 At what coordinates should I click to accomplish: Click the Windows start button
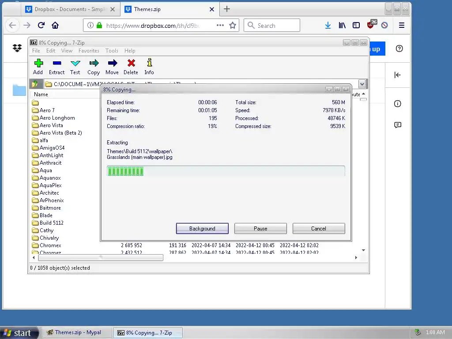[19, 333]
